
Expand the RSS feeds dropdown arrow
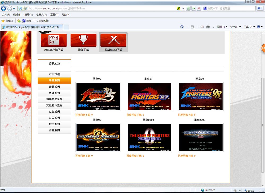198,27
